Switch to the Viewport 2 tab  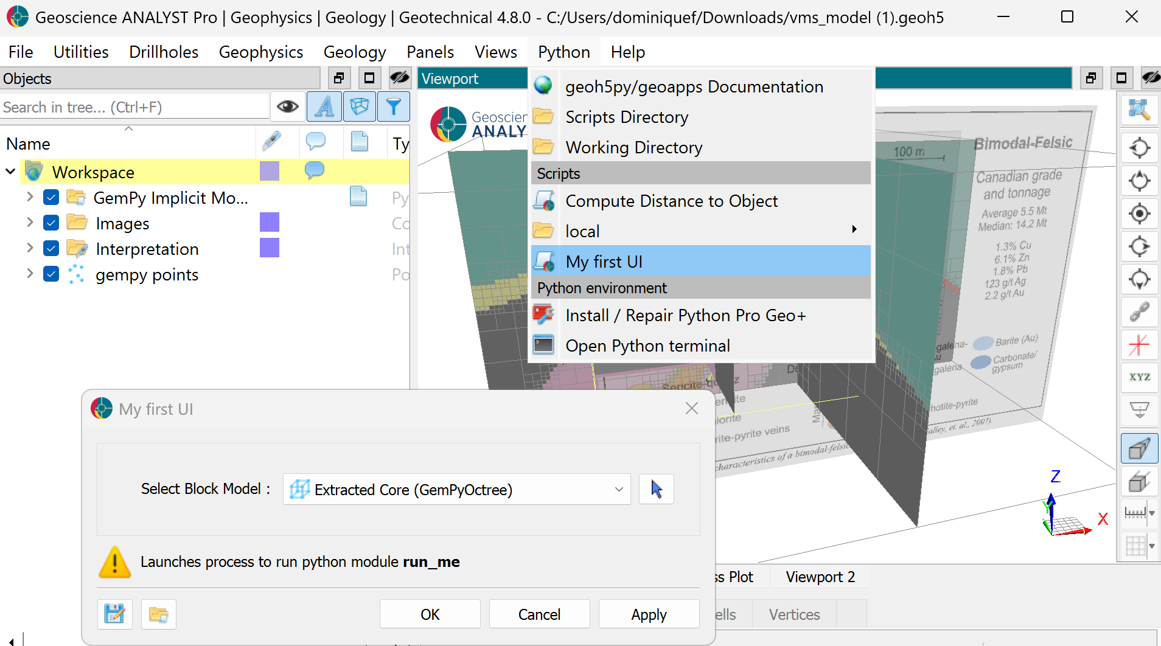(820, 577)
